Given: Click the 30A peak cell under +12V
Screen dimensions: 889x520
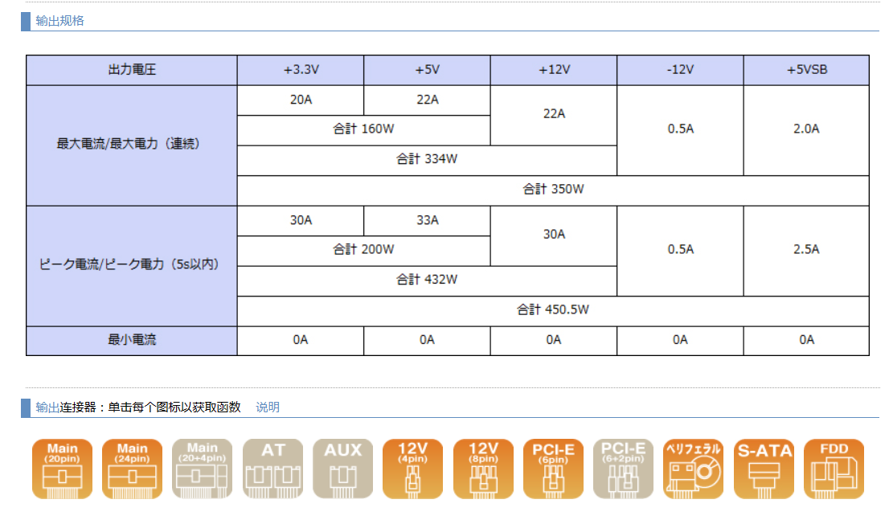Looking at the screenshot, I should (x=554, y=235).
